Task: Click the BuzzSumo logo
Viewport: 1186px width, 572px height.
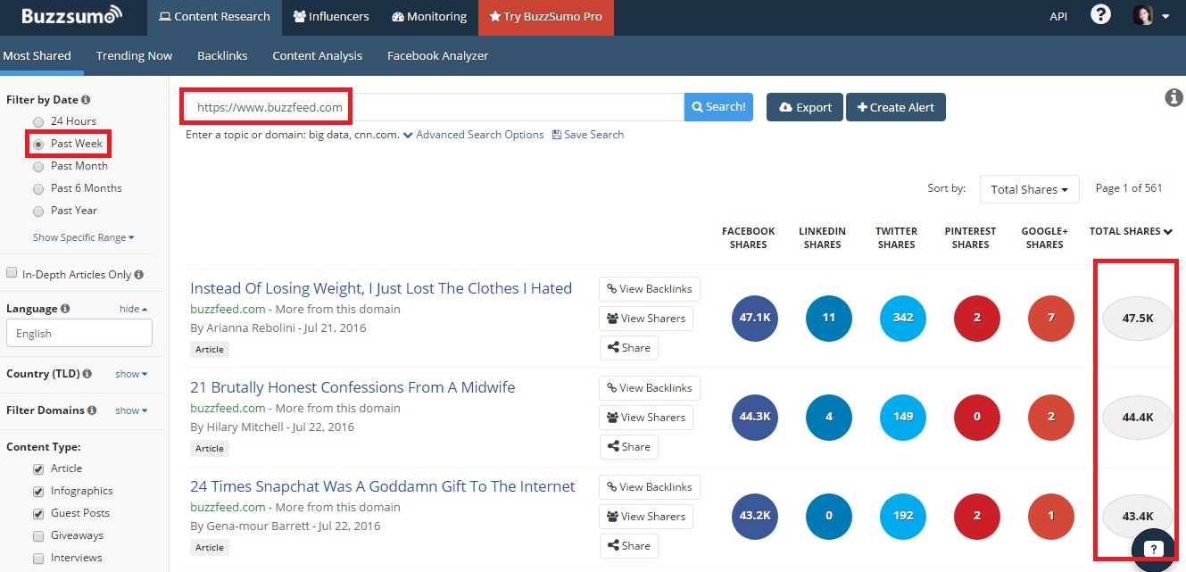Action: [71, 17]
